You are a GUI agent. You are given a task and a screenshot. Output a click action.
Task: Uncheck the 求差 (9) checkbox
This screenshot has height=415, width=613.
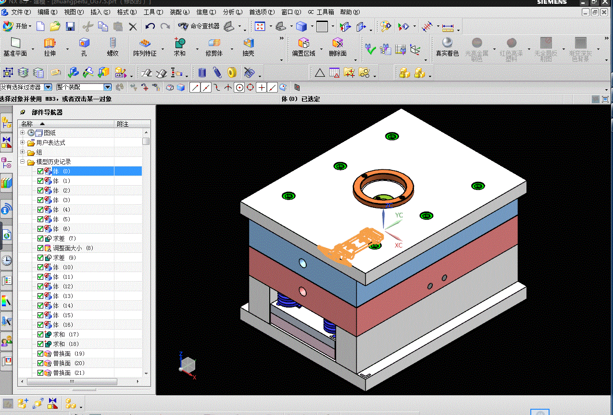pyautogui.click(x=40, y=258)
